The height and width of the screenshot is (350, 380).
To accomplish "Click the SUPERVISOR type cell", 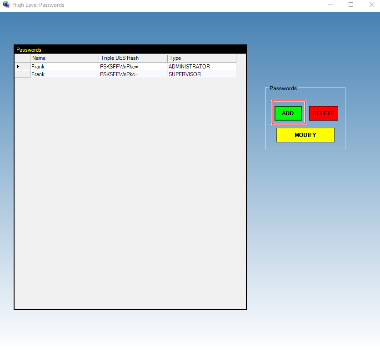I will [x=202, y=74].
